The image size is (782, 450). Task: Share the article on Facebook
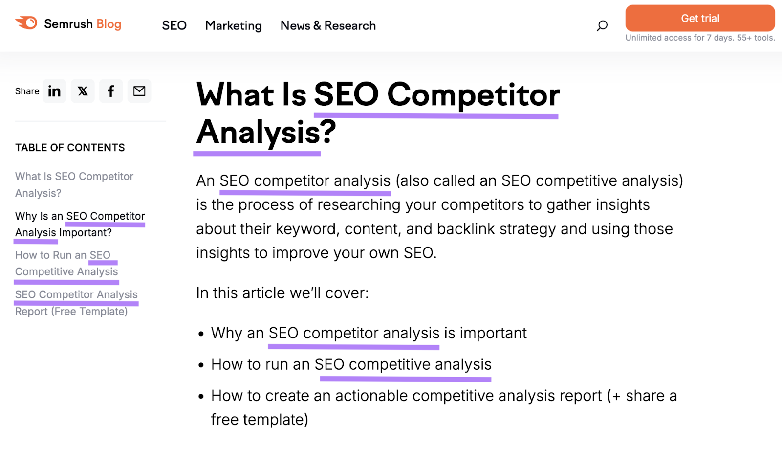coord(111,91)
